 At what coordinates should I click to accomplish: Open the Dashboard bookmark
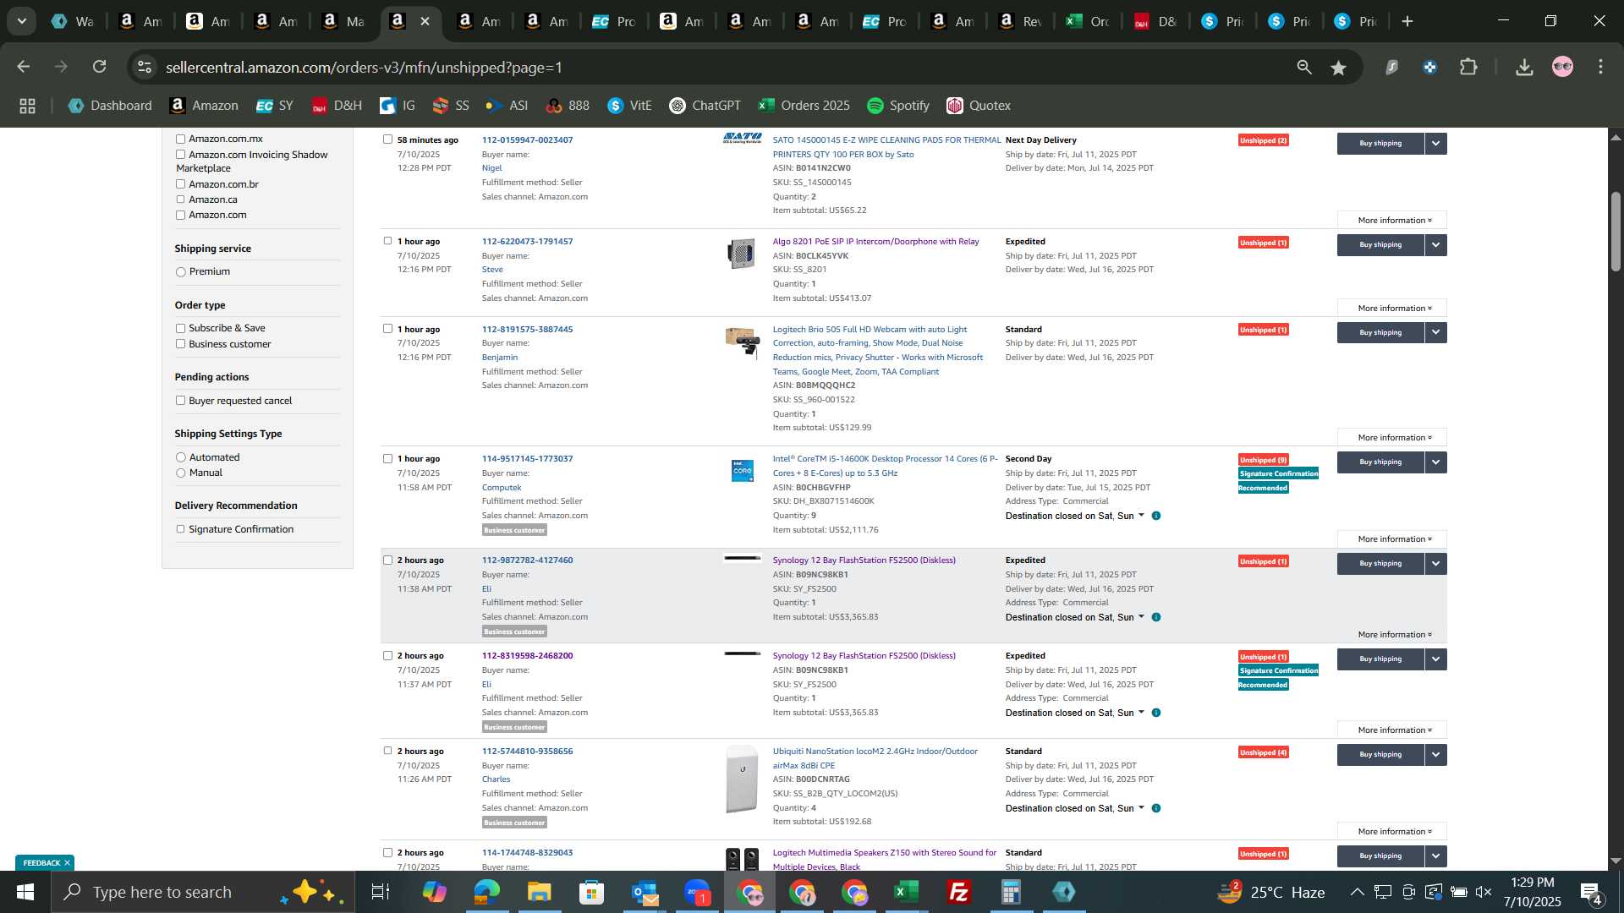point(110,106)
